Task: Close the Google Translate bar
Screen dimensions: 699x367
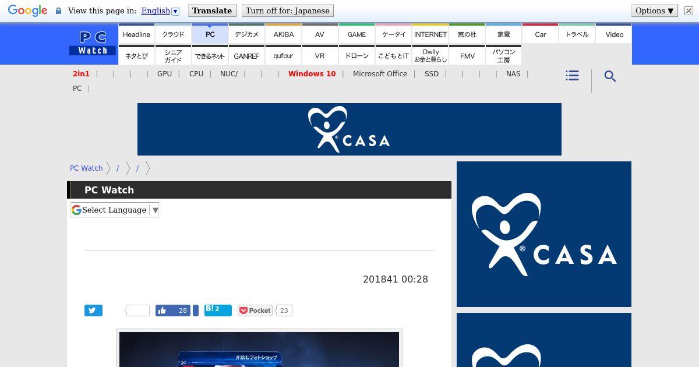Action: point(689,10)
